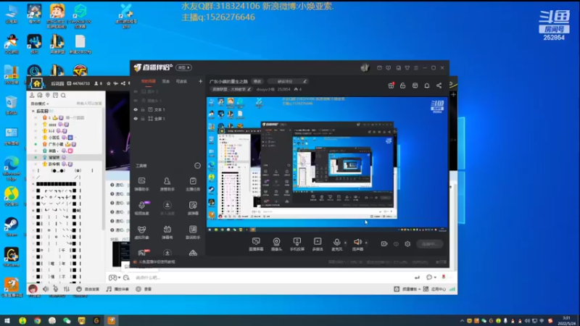Open the 读弹幕 tool

pos(193,208)
